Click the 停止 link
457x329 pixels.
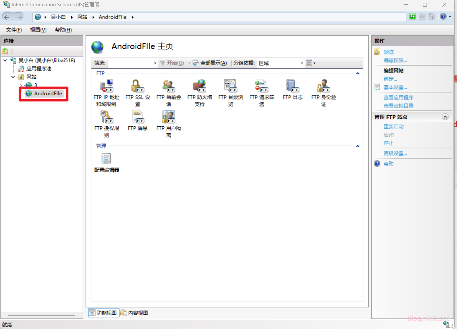pos(389,143)
